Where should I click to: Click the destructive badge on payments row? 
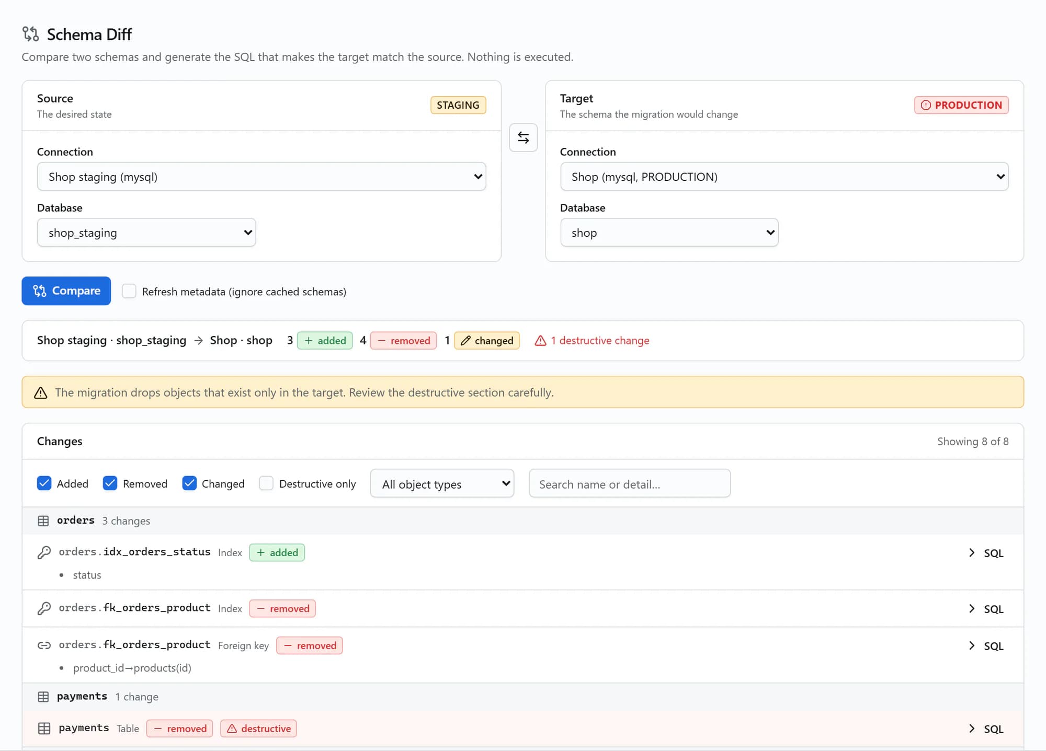258,729
